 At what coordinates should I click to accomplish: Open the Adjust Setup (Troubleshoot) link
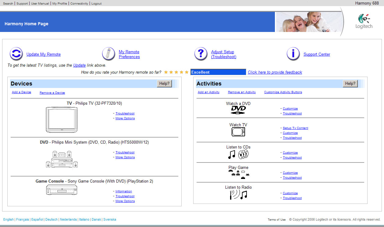224,54
